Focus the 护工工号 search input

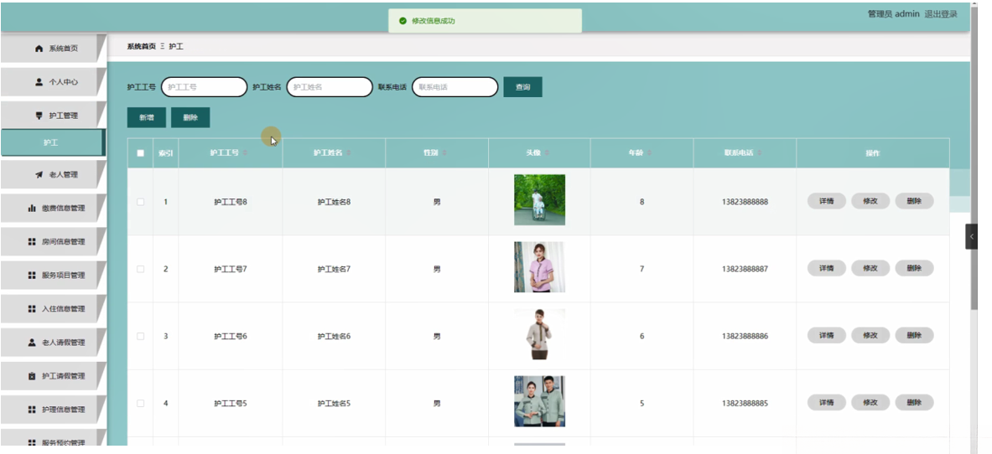(x=205, y=87)
